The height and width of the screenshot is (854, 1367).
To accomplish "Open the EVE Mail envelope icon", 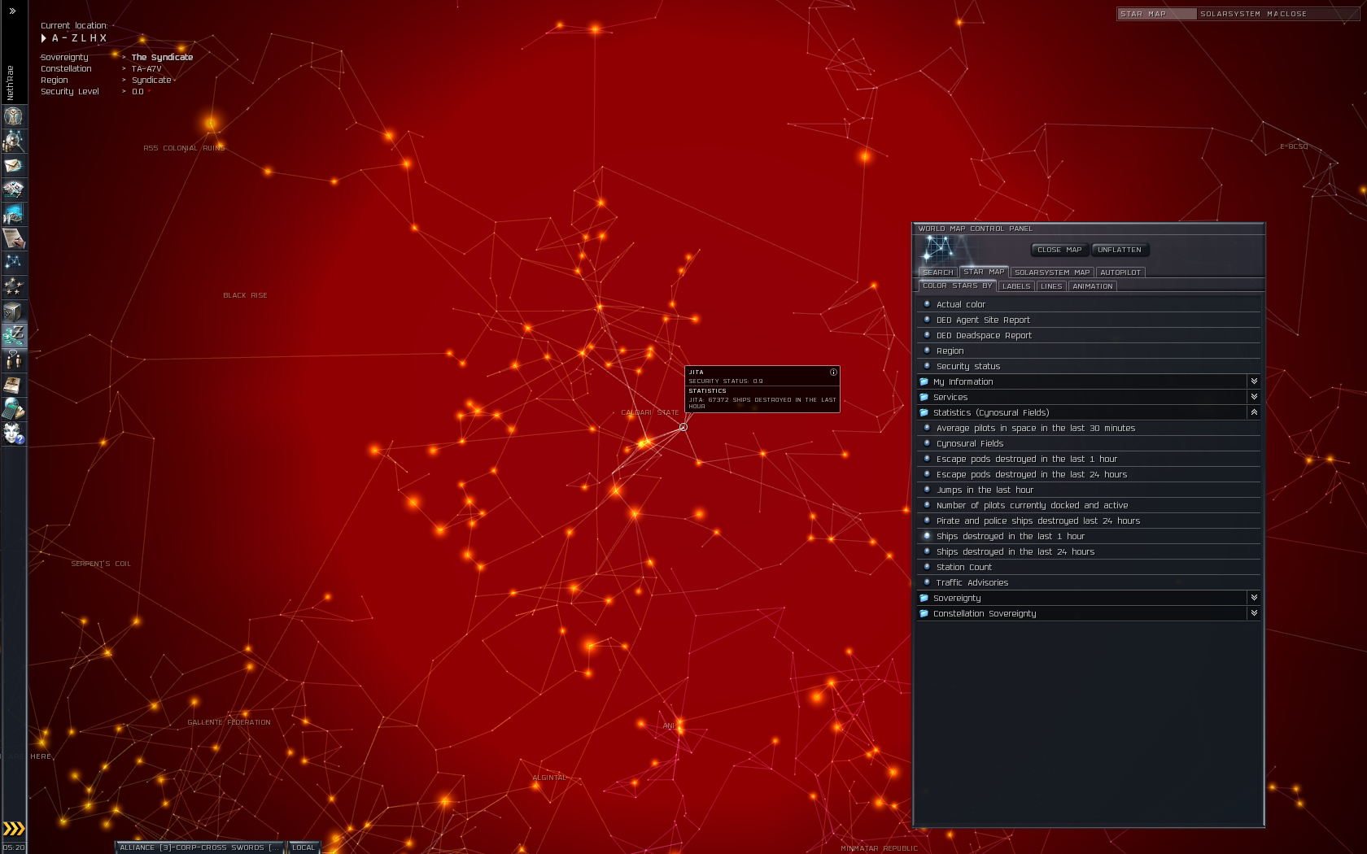I will pos(13,165).
